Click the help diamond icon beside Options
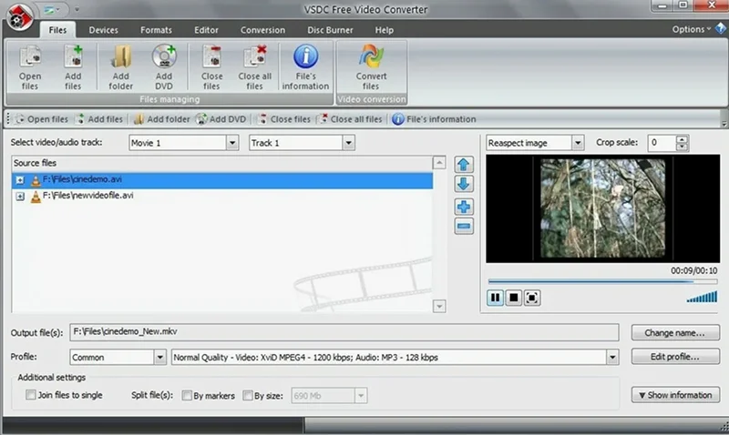The width and height of the screenshot is (729, 435). click(721, 29)
